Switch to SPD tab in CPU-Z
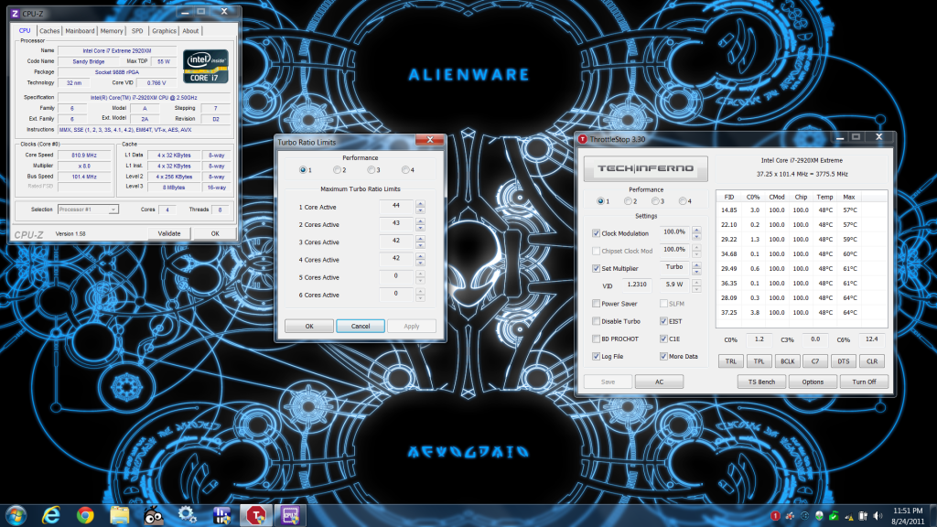Viewport: 937px width, 527px height. pos(137,31)
